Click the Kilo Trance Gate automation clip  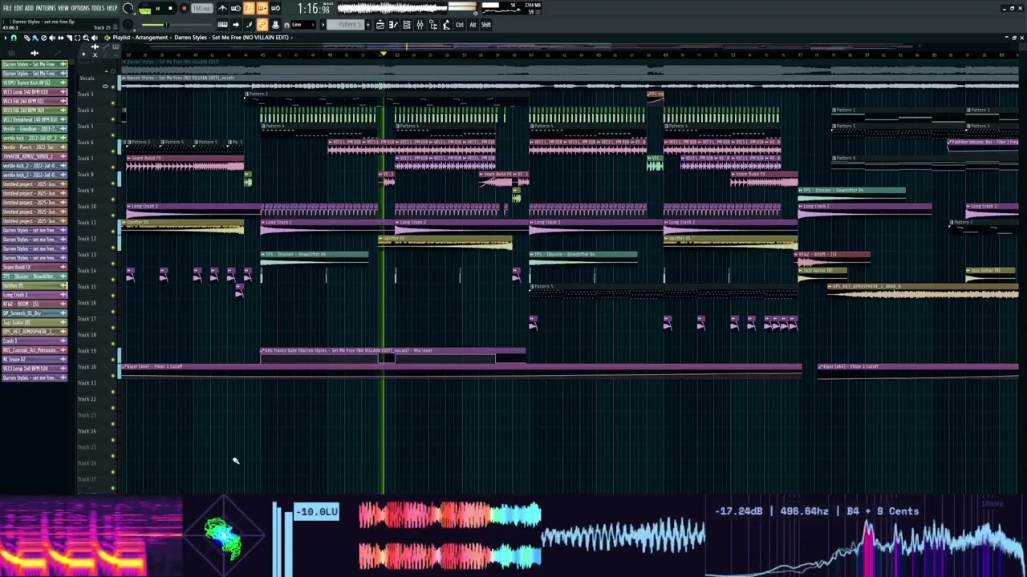pyautogui.click(x=393, y=354)
